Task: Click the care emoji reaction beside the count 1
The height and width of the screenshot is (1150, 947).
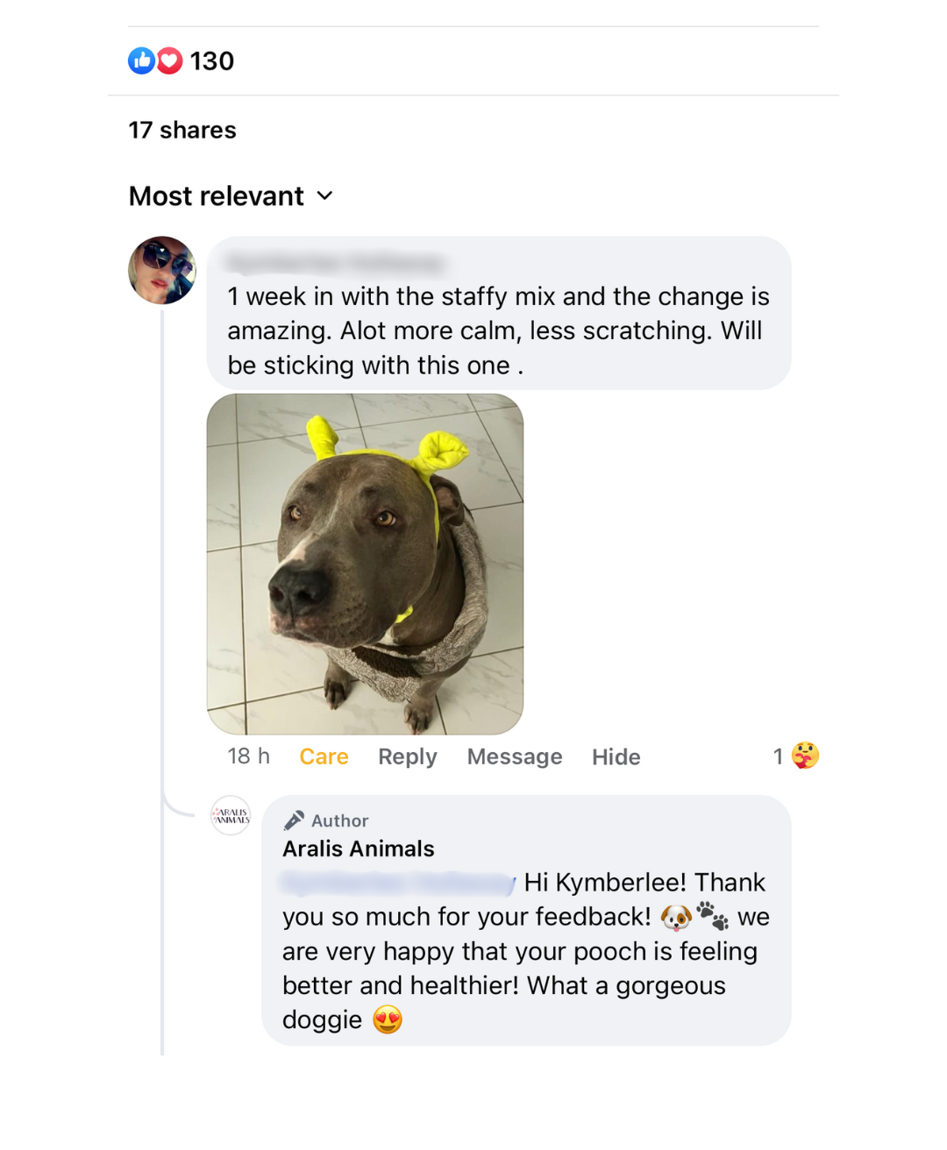Action: pos(805,756)
